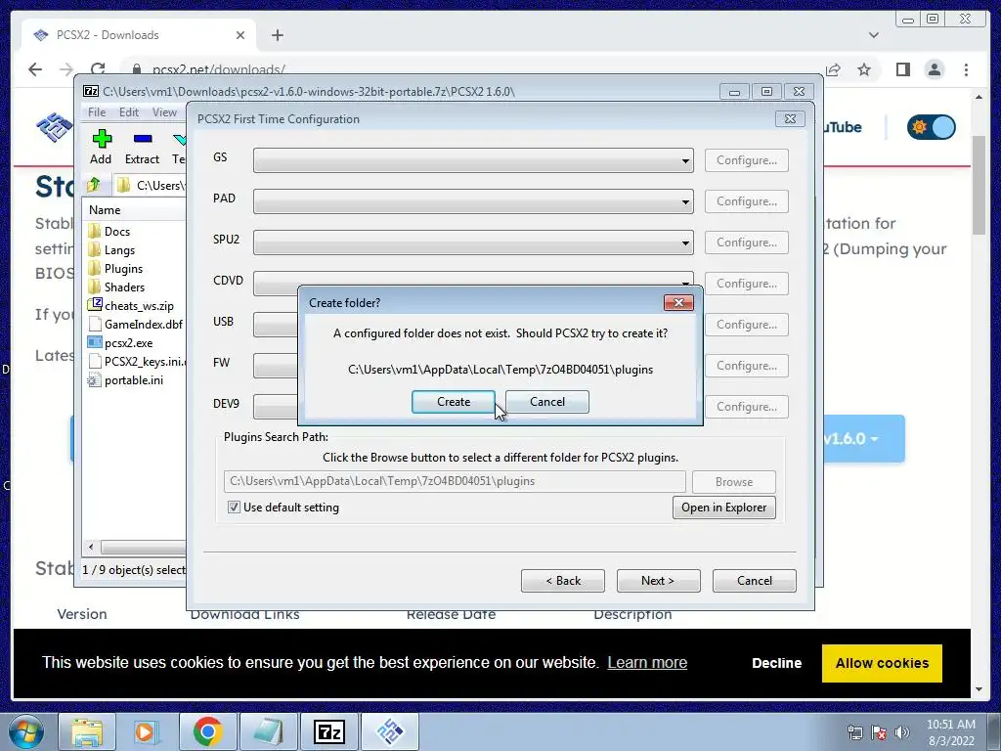
Task: Open the PAD plugin dropdown
Action: coord(473,201)
